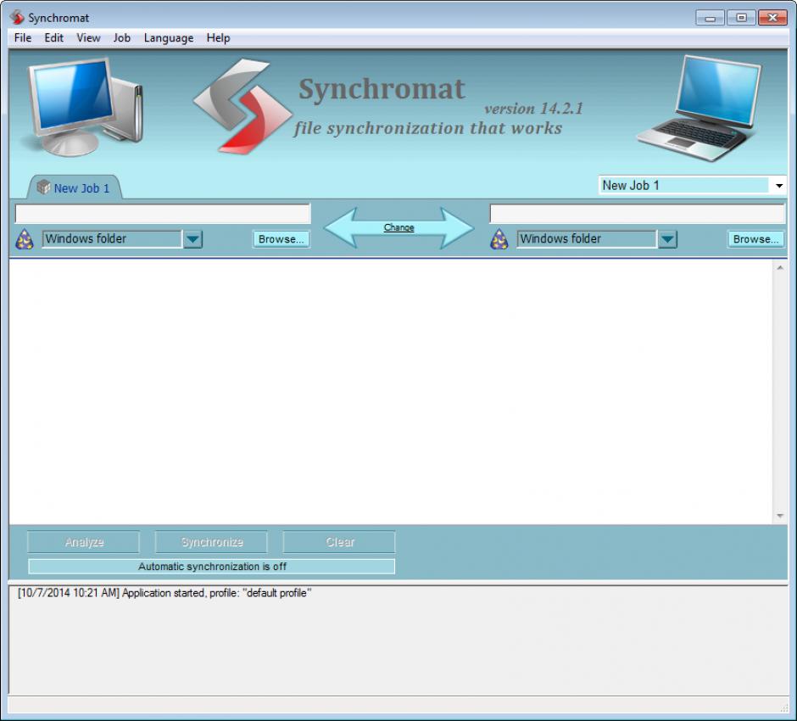Open the File menu
This screenshot has width=797, height=721.
pos(23,38)
